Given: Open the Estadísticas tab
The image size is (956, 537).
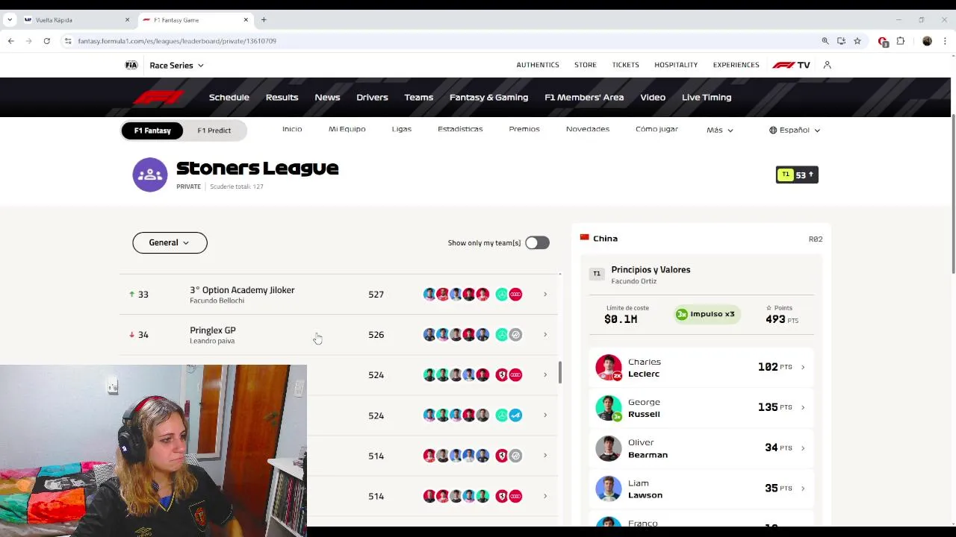Looking at the screenshot, I should click(460, 129).
